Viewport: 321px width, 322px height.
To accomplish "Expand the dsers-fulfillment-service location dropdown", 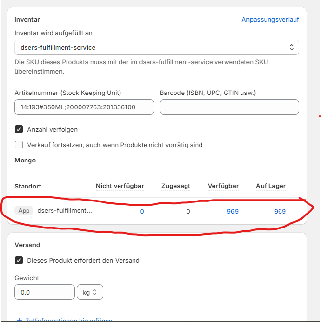I will pyautogui.click(x=157, y=47).
